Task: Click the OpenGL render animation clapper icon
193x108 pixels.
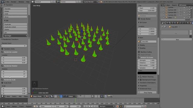Action: pos(111,96)
